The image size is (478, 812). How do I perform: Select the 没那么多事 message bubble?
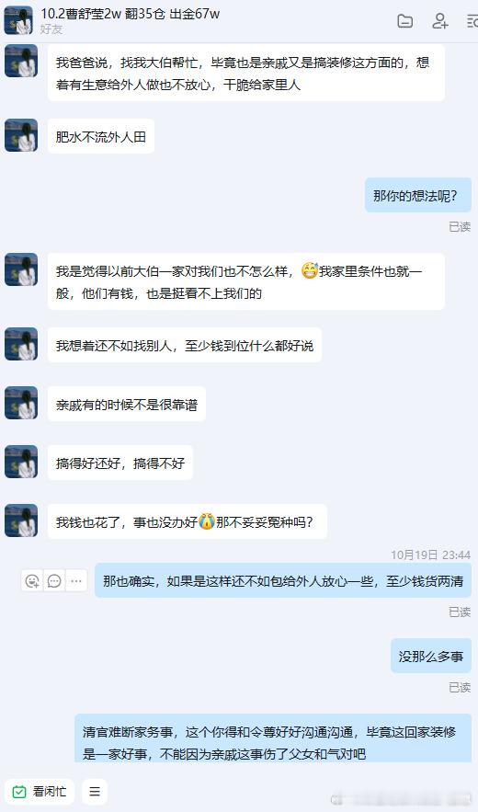pos(431,657)
